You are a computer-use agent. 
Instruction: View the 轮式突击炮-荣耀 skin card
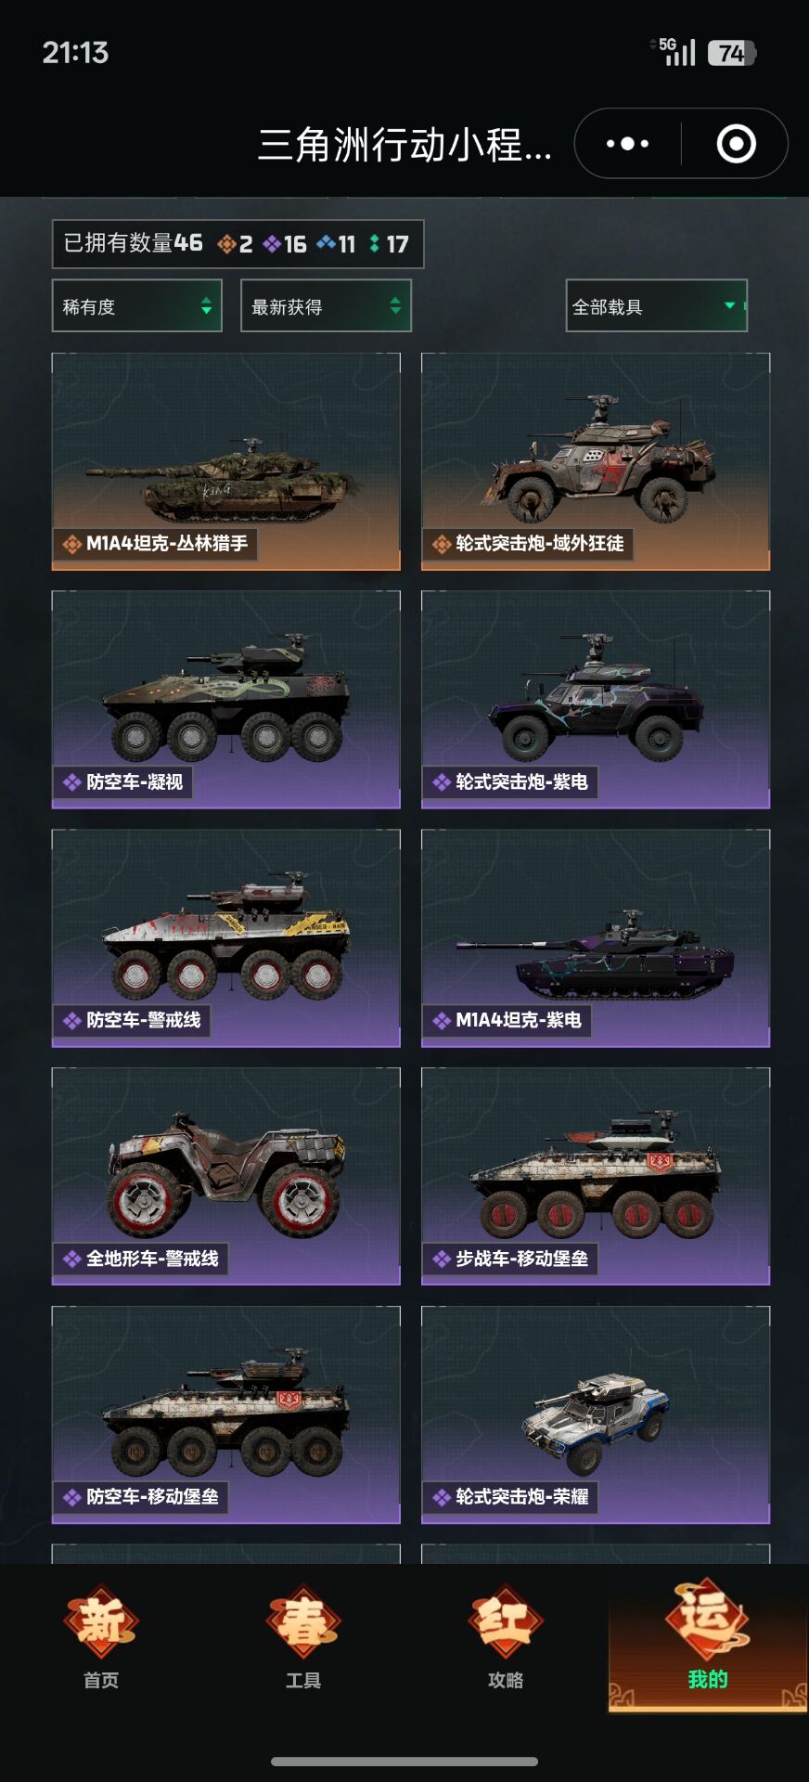(x=596, y=1414)
